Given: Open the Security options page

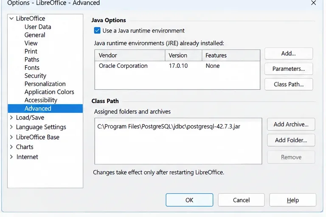Looking at the screenshot, I should pos(35,75).
